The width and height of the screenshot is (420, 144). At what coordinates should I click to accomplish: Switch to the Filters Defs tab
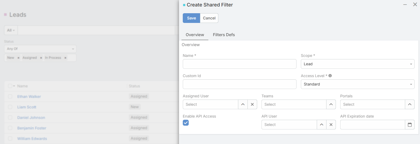point(224,35)
